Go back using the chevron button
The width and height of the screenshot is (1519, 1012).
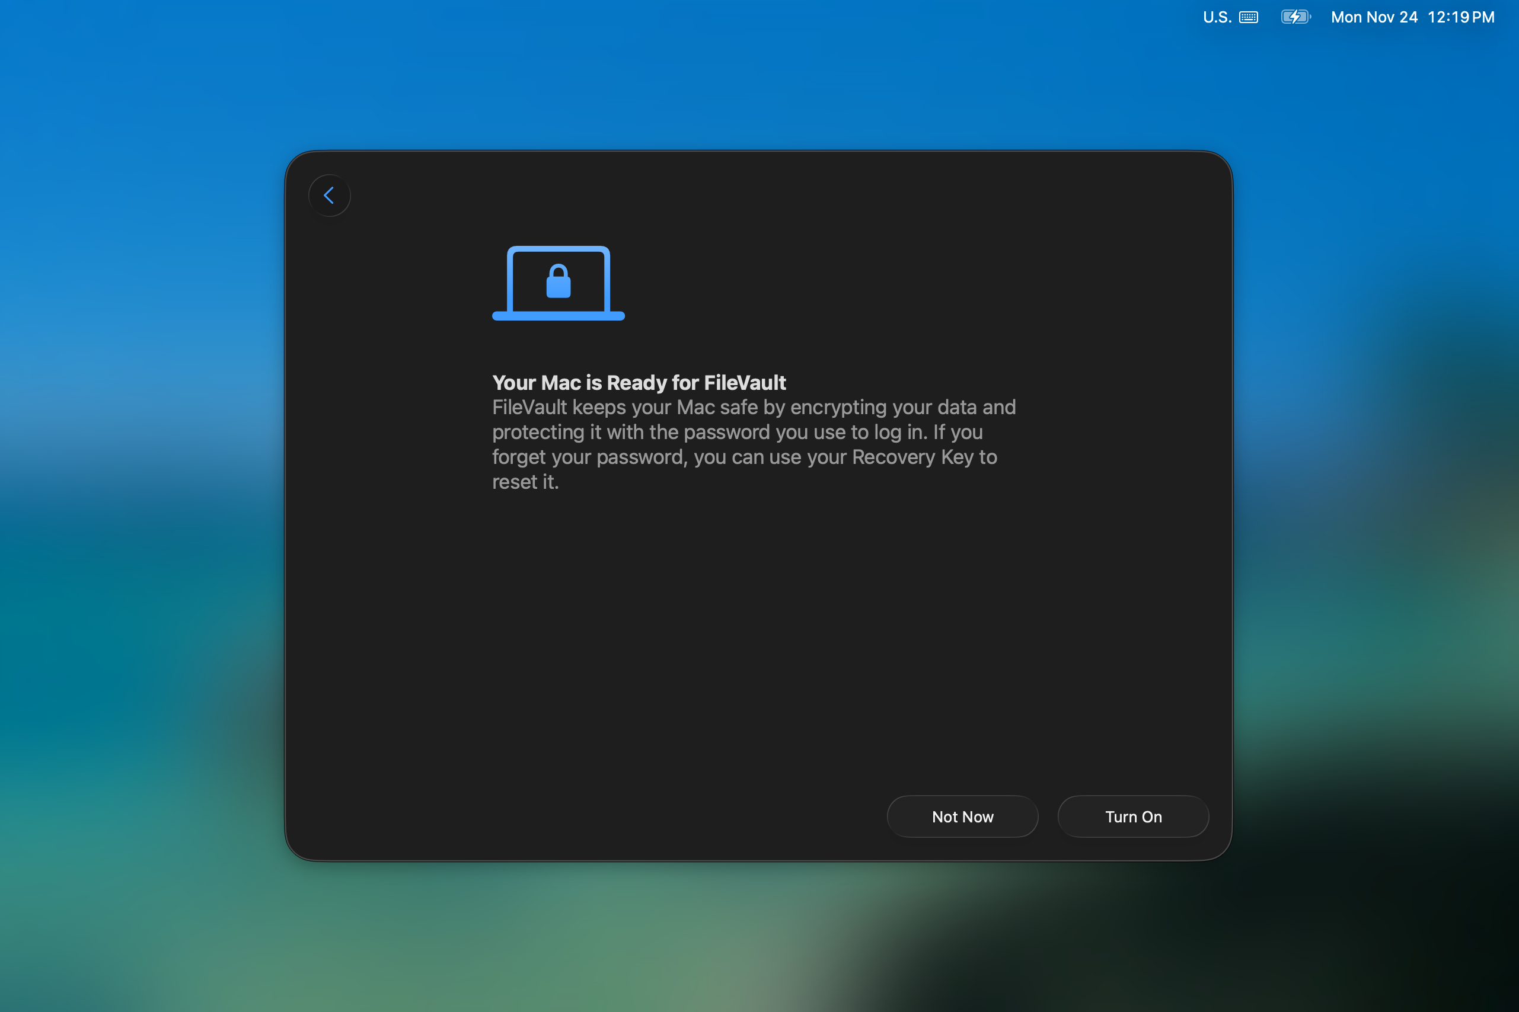click(x=330, y=196)
